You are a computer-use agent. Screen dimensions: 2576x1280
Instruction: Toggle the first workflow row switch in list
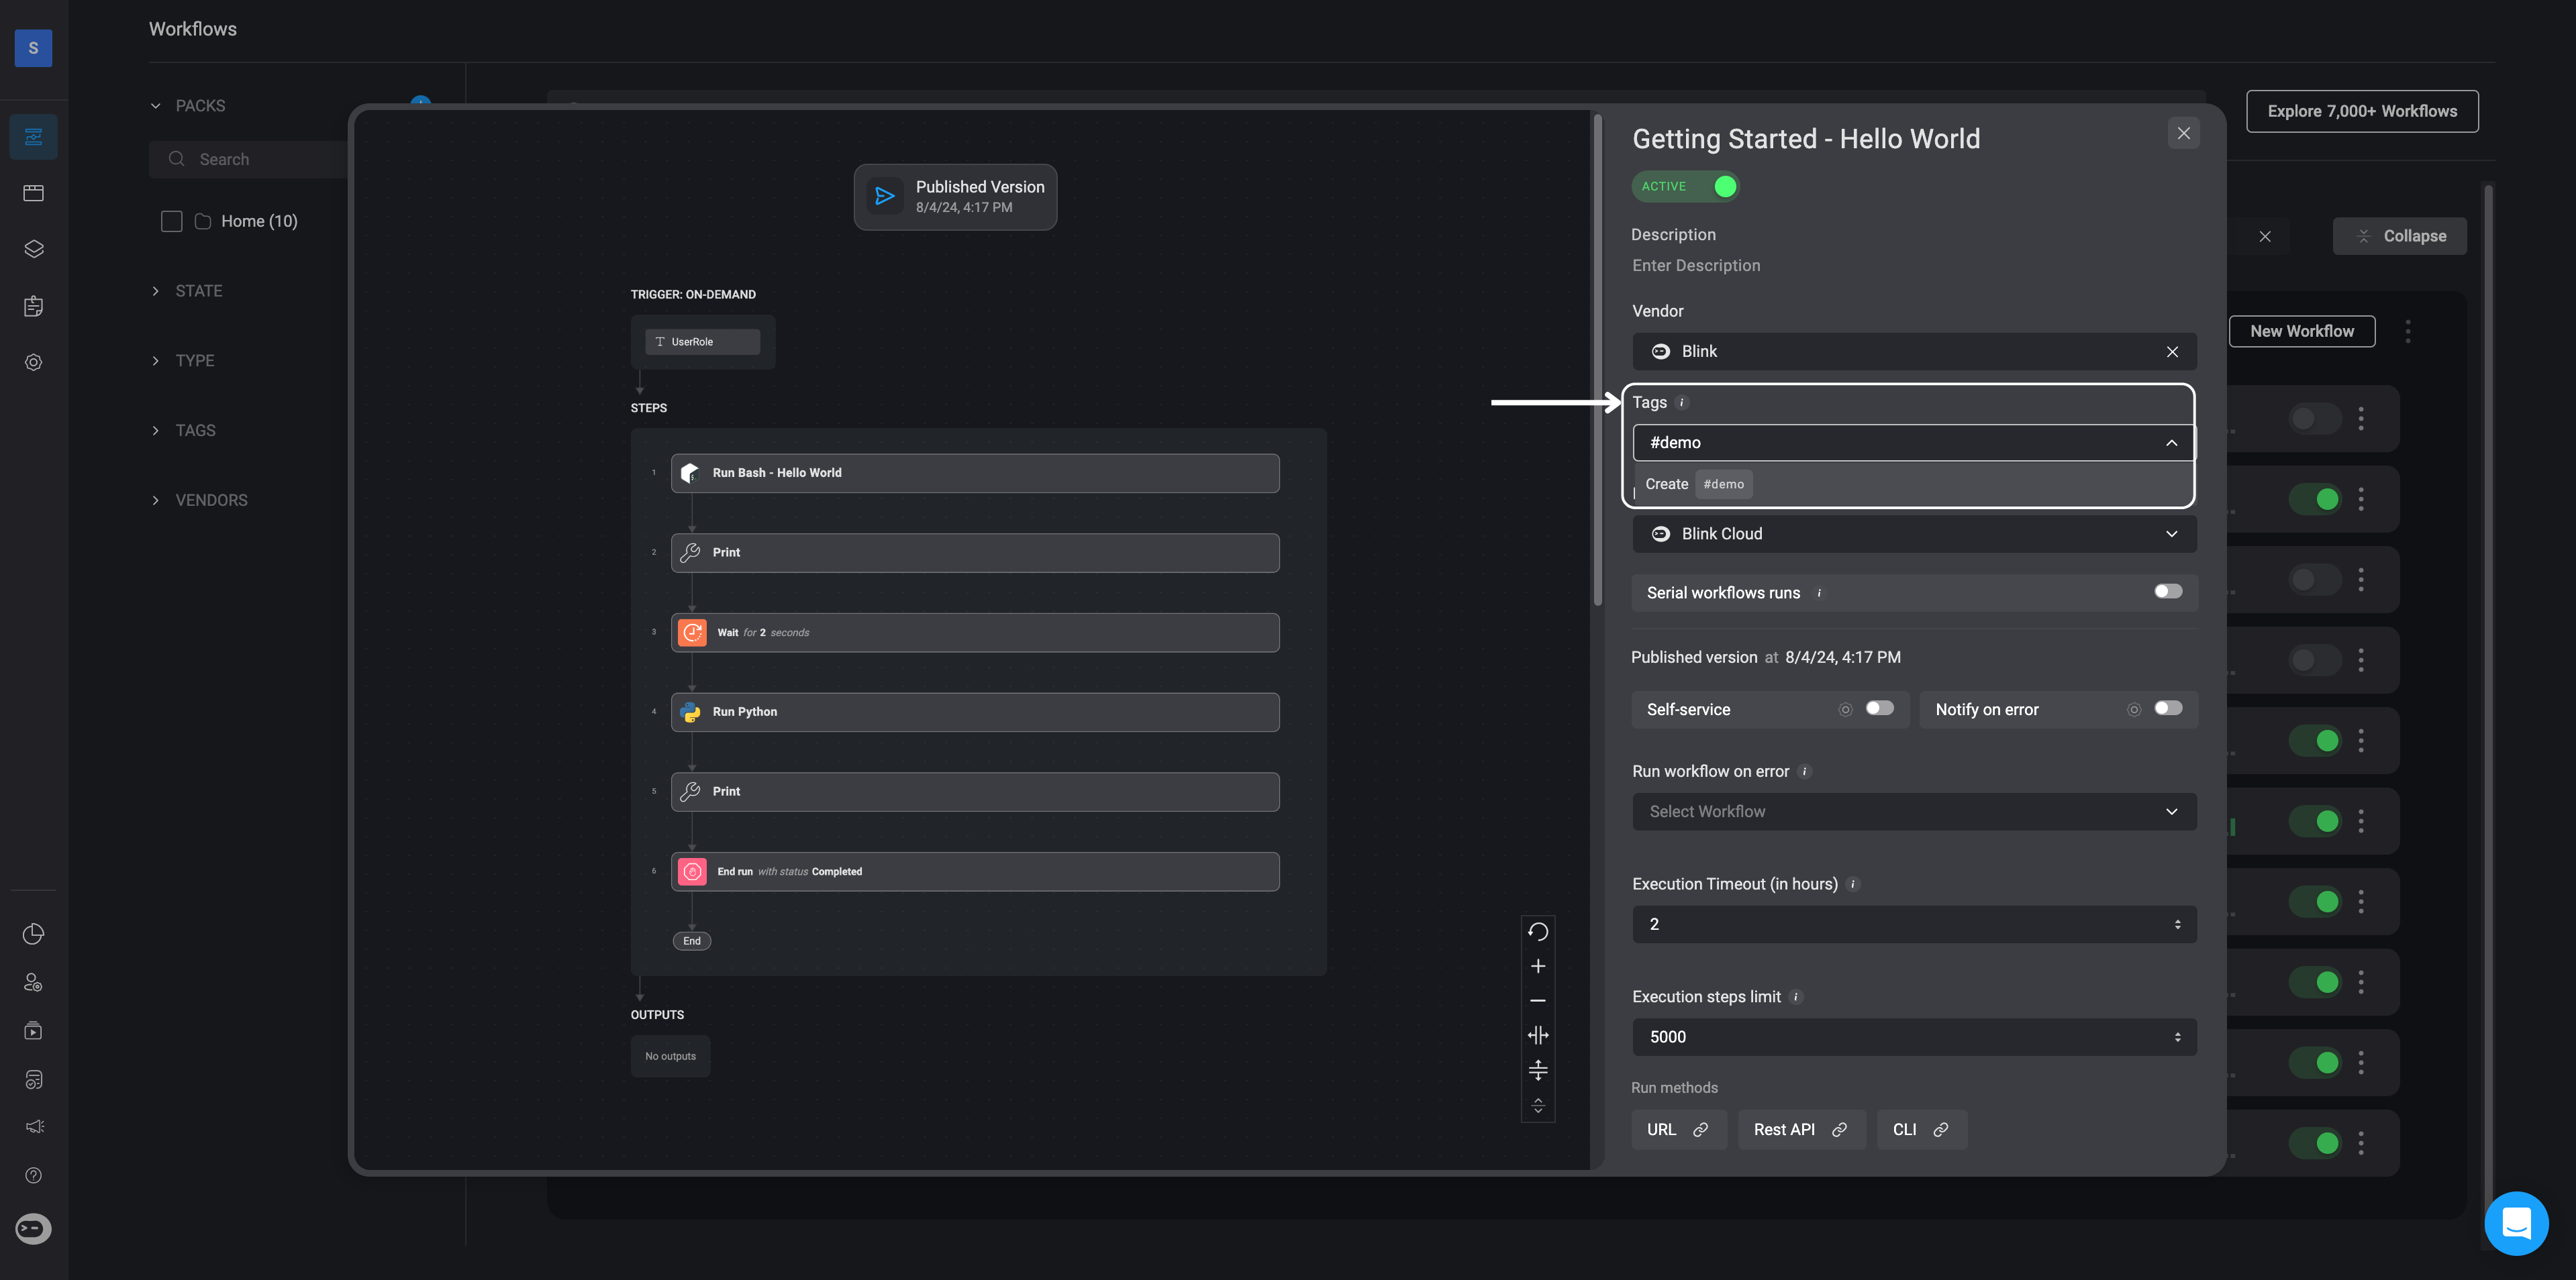tap(2314, 419)
